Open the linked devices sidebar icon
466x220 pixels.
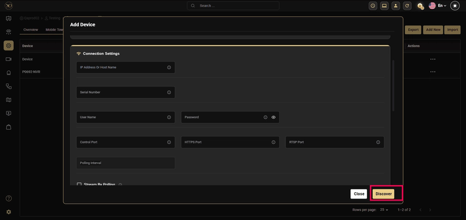(x=9, y=86)
